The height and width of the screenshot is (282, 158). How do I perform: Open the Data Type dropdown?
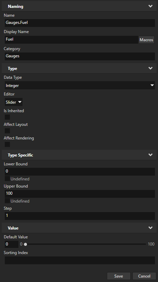tap(80, 86)
